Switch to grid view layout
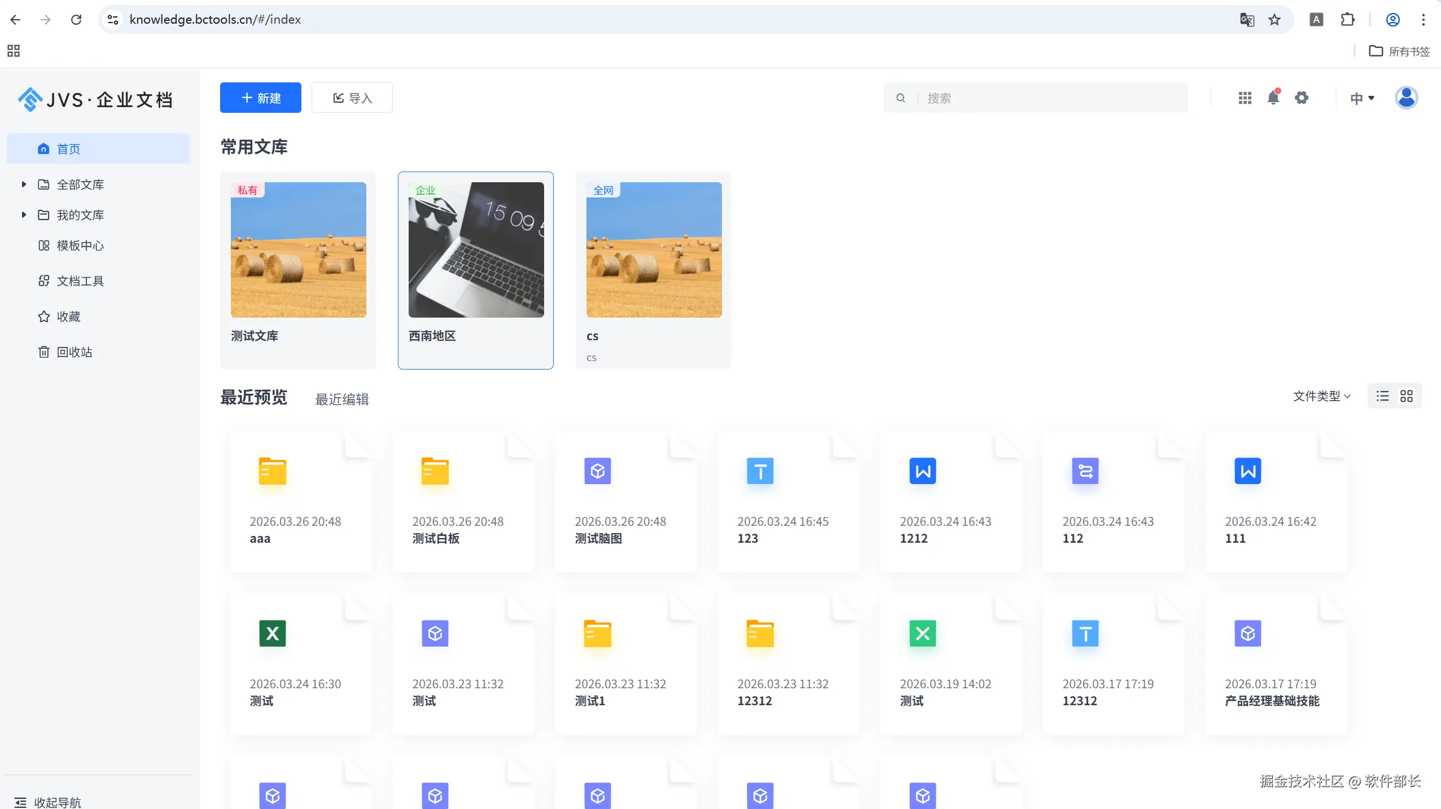The height and width of the screenshot is (809, 1441). (x=1406, y=396)
